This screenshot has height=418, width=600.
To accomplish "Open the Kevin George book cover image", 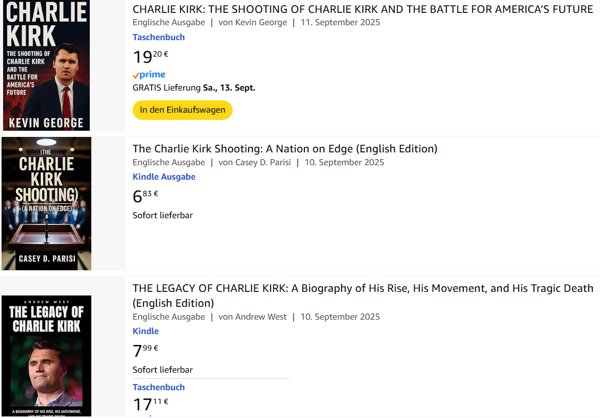I will [46, 65].
